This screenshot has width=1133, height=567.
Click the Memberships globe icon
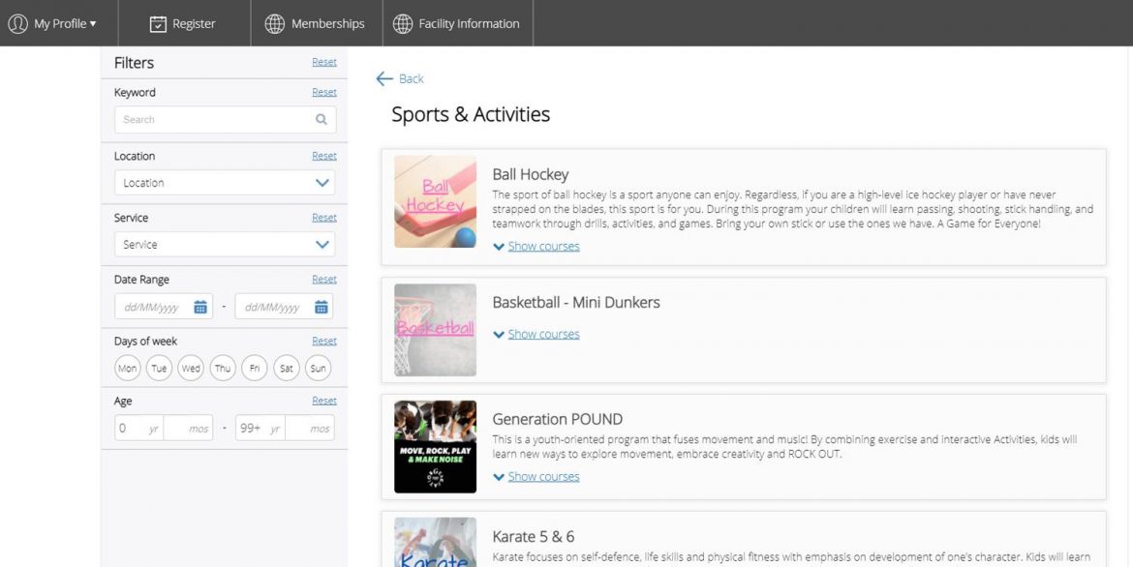pos(275,24)
